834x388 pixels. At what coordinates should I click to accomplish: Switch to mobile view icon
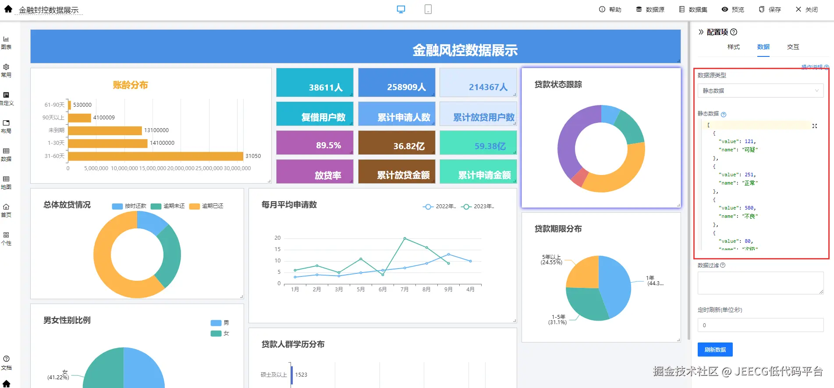(428, 9)
